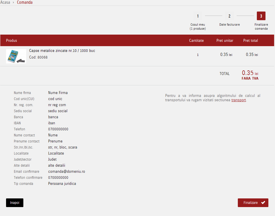Click the Persoana juridica value
The width and height of the screenshot is (275, 216).
click(62, 184)
